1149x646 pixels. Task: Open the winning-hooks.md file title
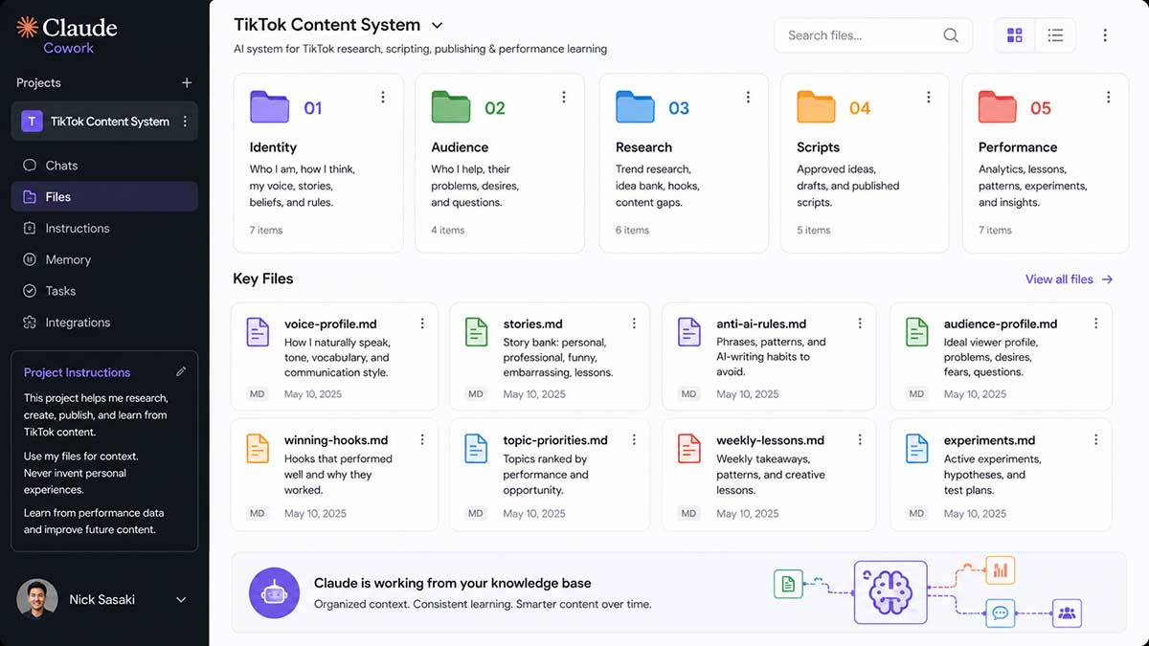coord(336,441)
